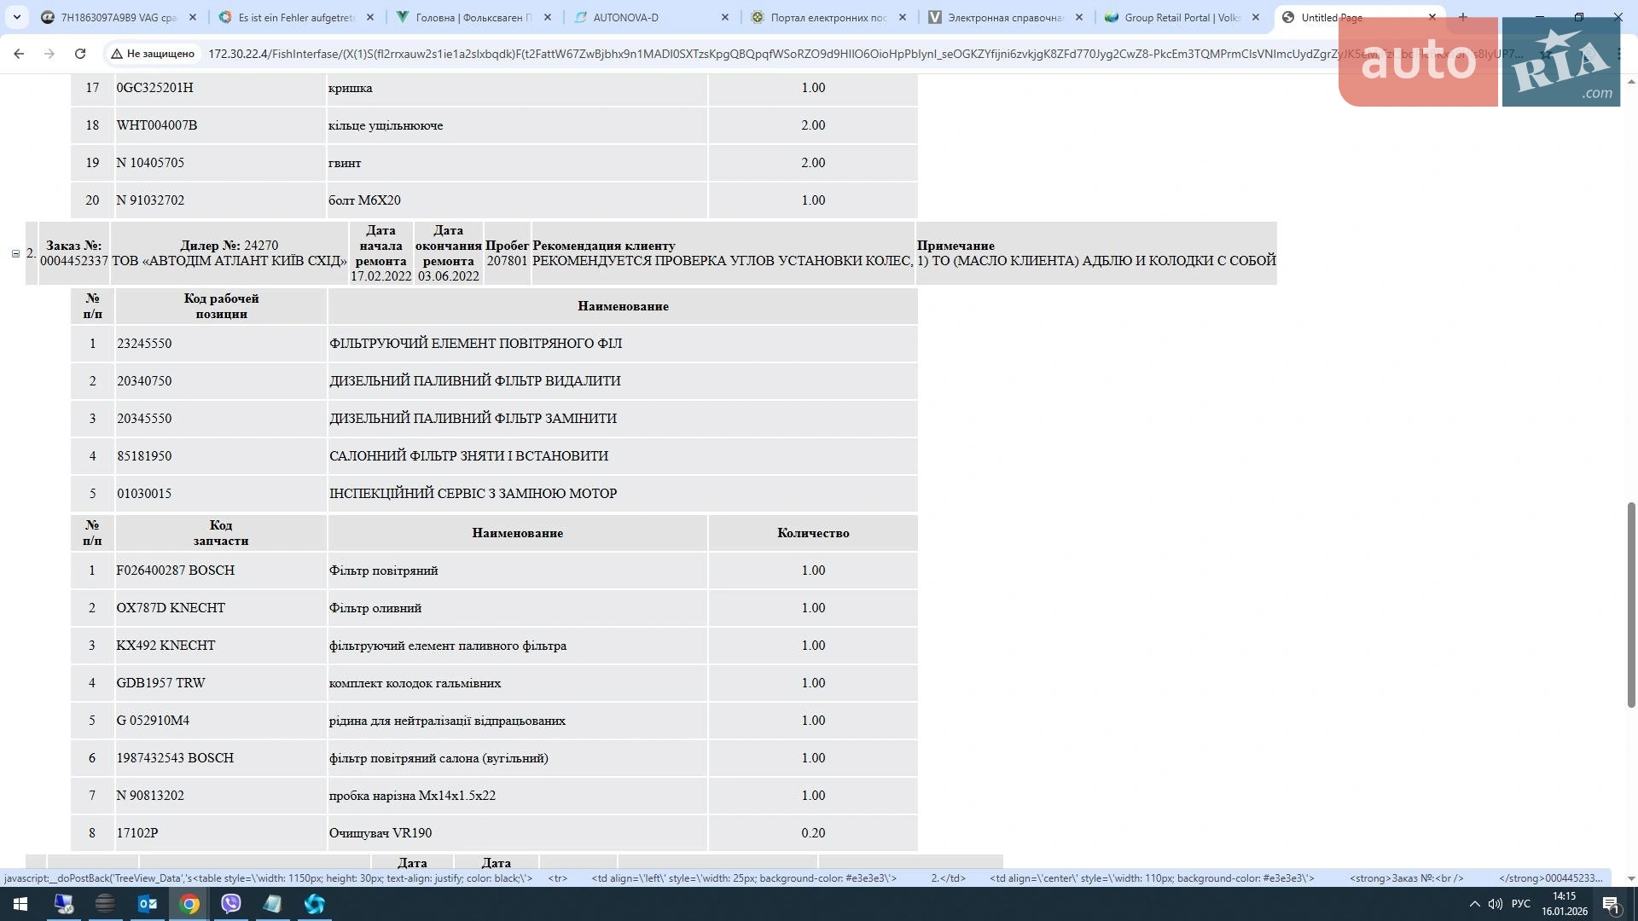Open Windows Start menu
The height and width of the screenshot is (921, 1638).
(20, 904)
